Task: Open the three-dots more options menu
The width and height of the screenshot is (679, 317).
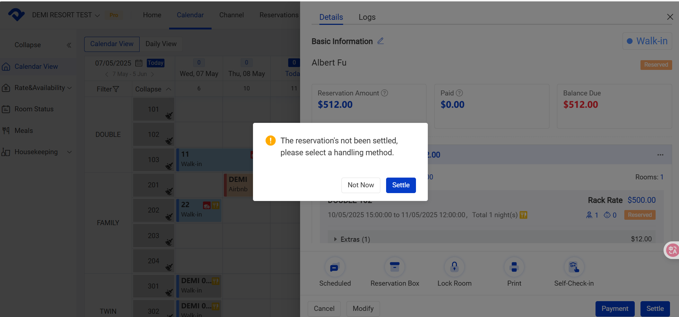Action: coord(660,155)
